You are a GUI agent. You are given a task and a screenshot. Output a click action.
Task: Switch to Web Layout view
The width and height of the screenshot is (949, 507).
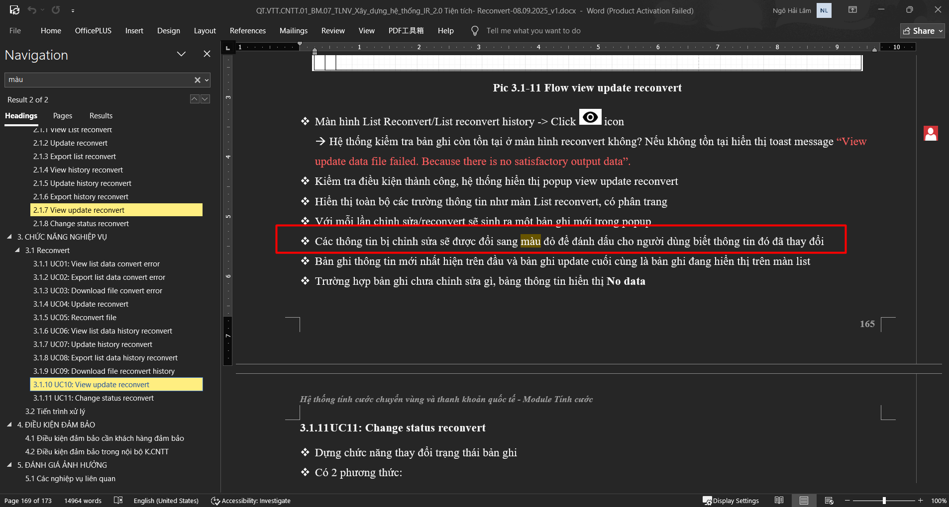(829, 501)
